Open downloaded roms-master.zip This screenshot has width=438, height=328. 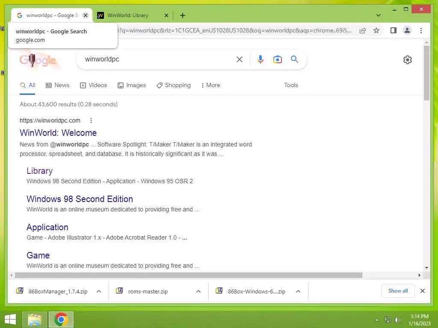point(148,291)
